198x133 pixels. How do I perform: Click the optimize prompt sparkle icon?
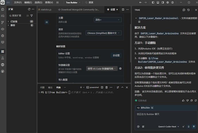[x=183, y=127]
